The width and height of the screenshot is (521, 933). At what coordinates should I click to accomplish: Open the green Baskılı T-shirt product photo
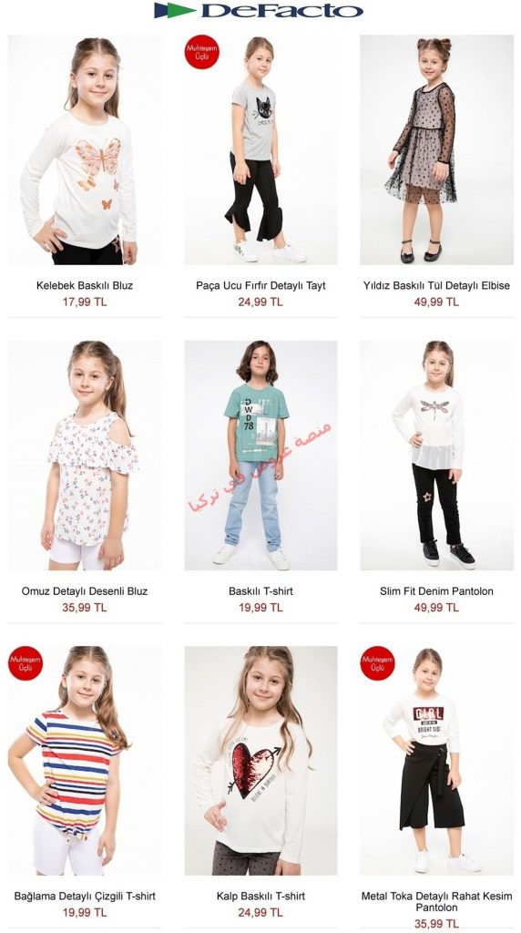(260, 456)
